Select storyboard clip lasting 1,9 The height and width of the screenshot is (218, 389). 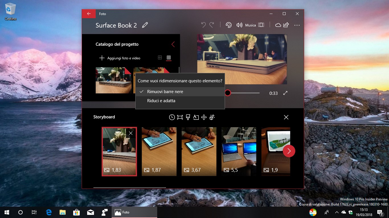(276, 152)
